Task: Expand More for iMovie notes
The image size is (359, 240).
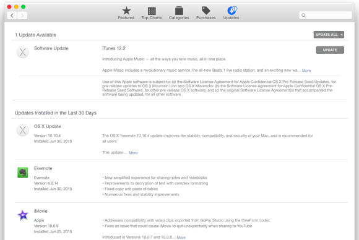Action: point(181,238)
